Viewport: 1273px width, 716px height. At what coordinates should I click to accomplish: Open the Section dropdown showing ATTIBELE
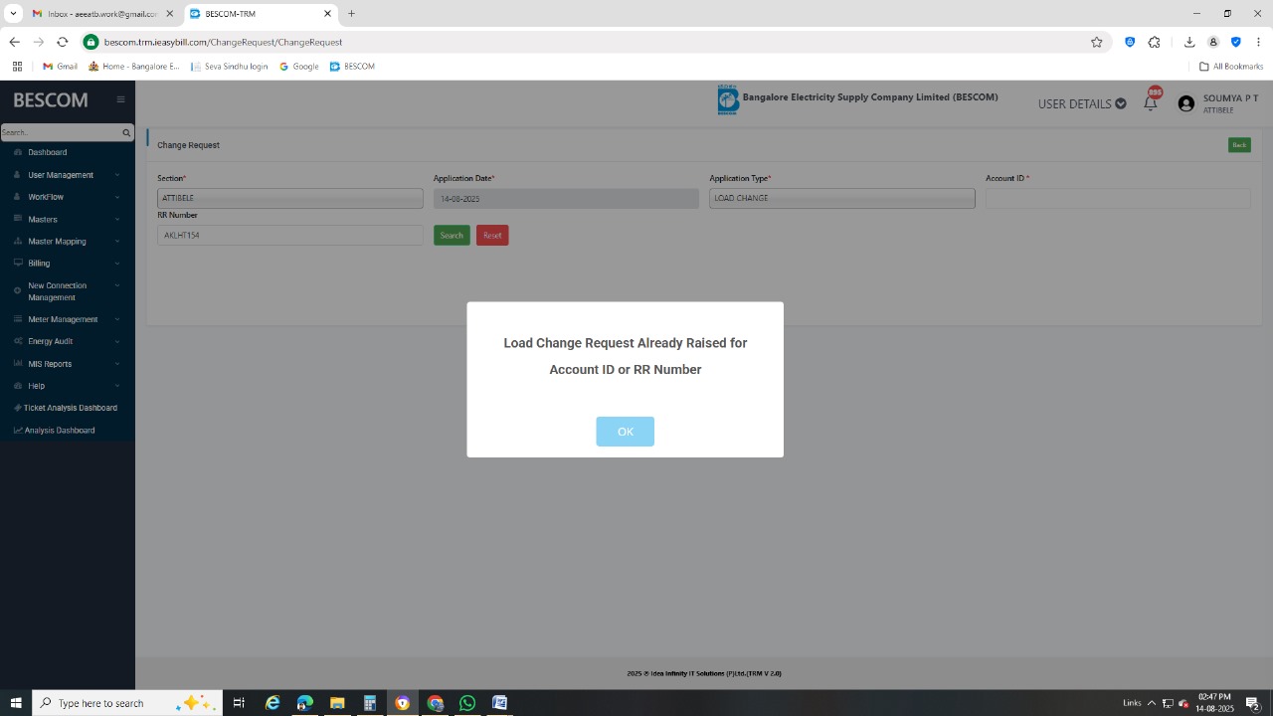coord(290,198)
